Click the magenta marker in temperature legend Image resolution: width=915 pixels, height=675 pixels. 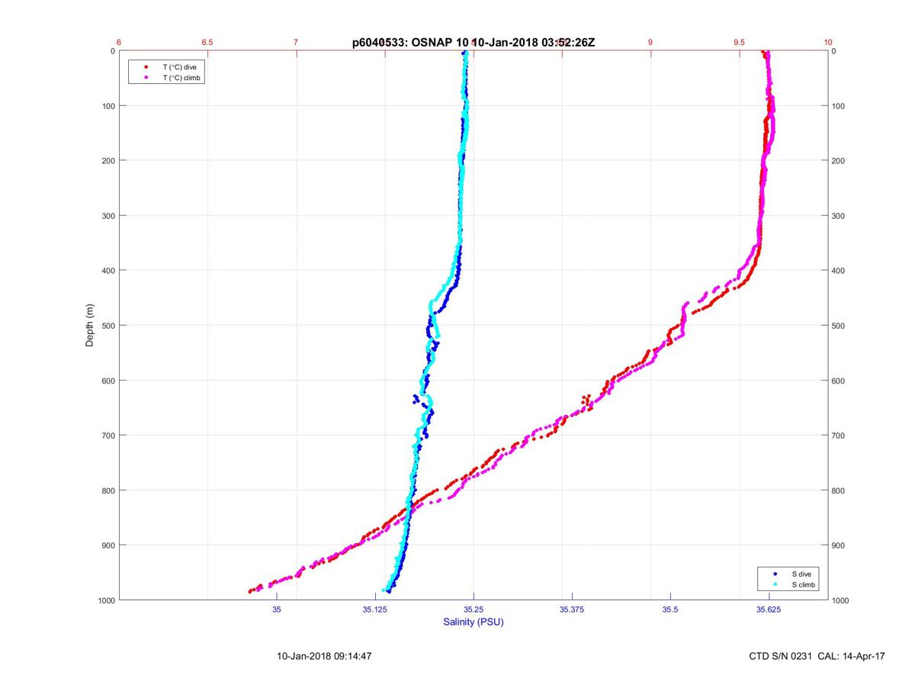[x=145, y=78]
